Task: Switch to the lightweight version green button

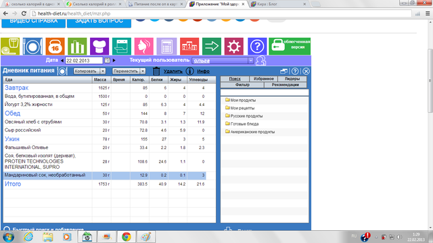Action: 290,47
